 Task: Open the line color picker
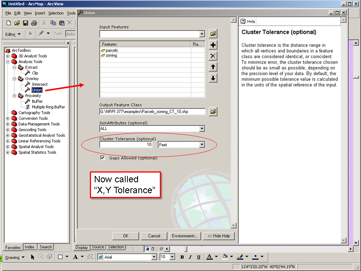tap(247, 256)
